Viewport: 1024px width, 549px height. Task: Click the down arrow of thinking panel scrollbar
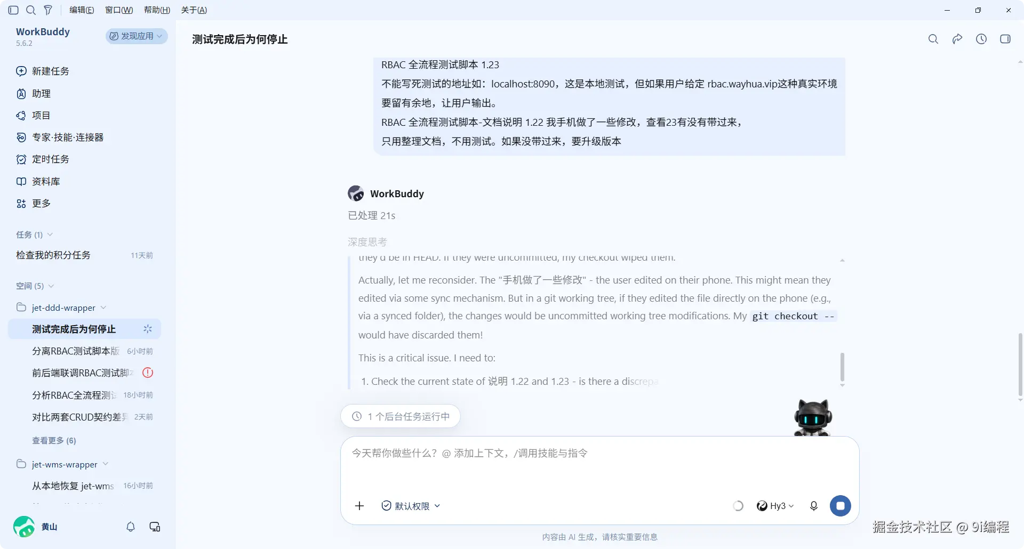point(842,385)
